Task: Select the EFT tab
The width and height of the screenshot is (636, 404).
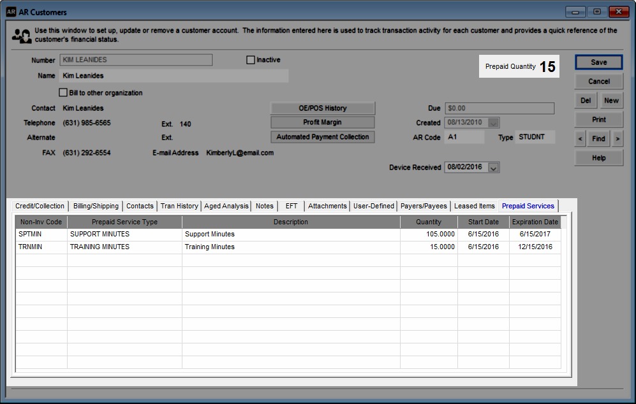Action: point(292,206)
